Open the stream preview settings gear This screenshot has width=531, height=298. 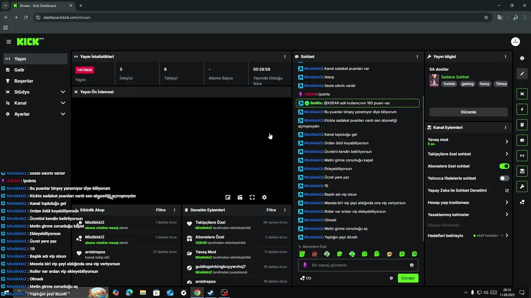(x=264, y=197)
